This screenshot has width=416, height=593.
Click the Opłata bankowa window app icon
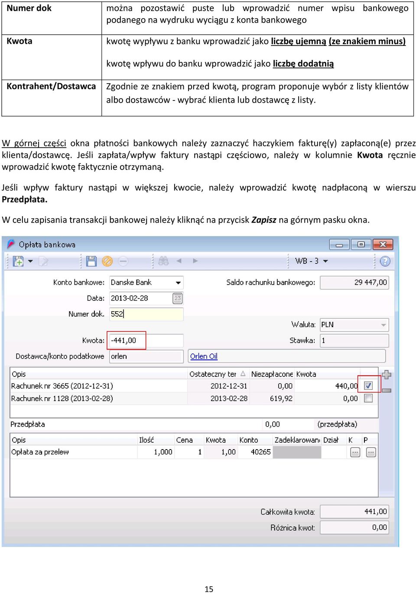coord(11,244)
